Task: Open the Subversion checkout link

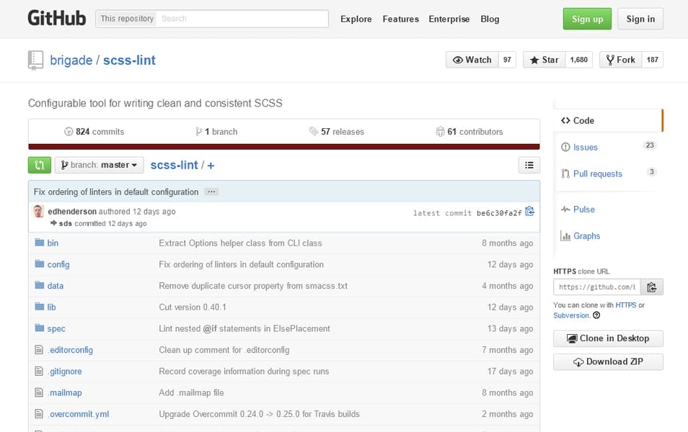Action: (573, 315)
